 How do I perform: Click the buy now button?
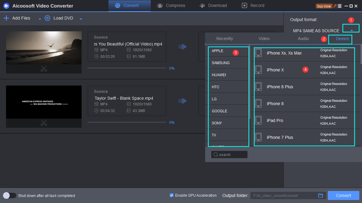pos(324,6)
